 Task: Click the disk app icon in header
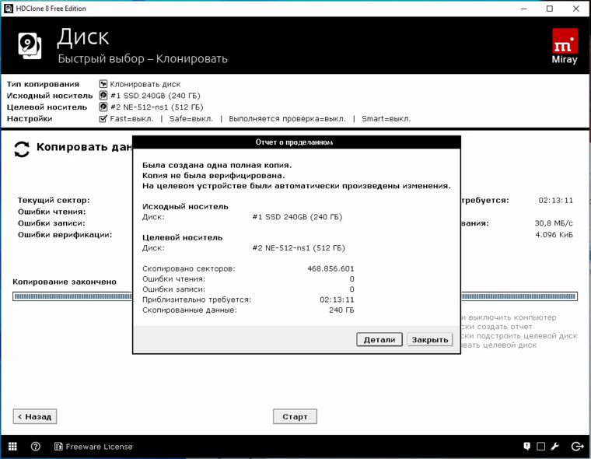tap(30, 46)
